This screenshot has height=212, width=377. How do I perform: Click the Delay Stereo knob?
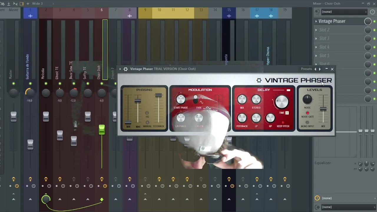pos(256,100)
